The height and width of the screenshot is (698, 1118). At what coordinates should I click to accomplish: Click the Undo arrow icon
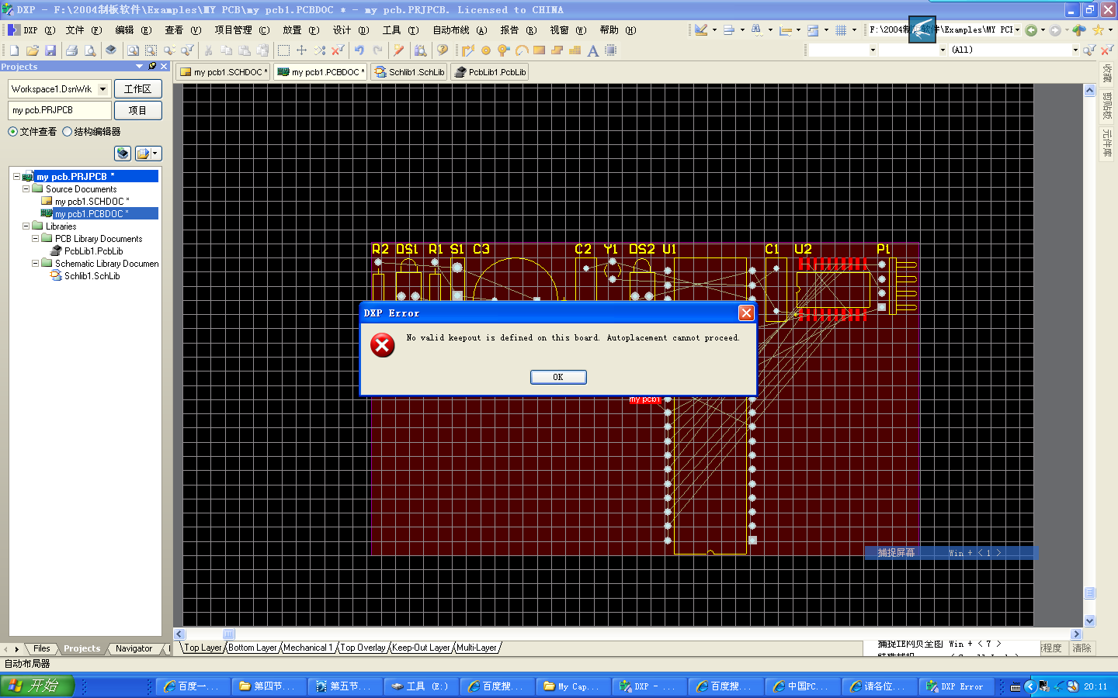coord(359,50)
